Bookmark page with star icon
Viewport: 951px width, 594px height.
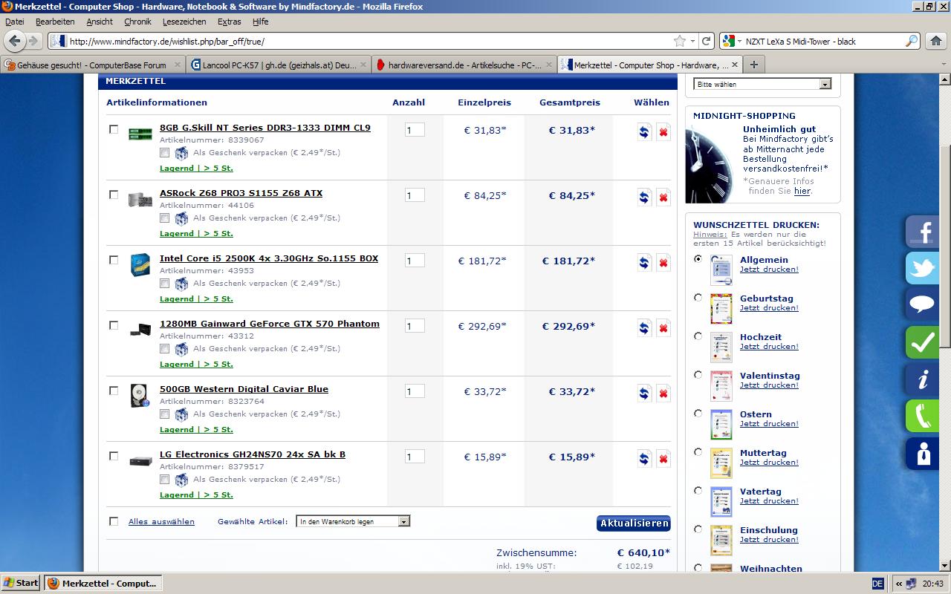679,42
